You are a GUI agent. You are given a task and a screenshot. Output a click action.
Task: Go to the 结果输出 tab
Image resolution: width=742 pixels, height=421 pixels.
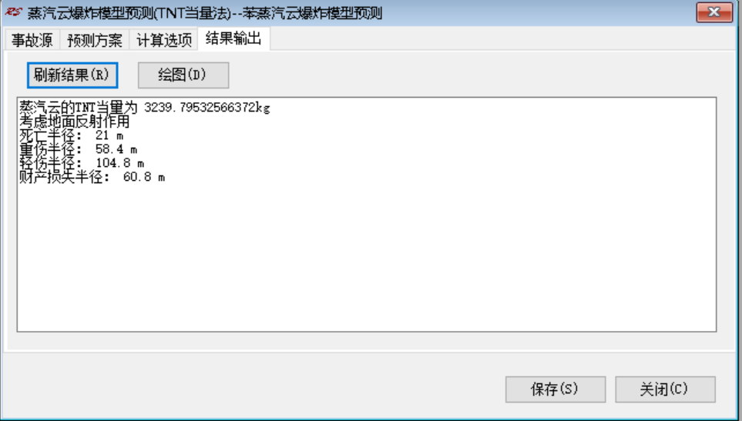point(233,38)
